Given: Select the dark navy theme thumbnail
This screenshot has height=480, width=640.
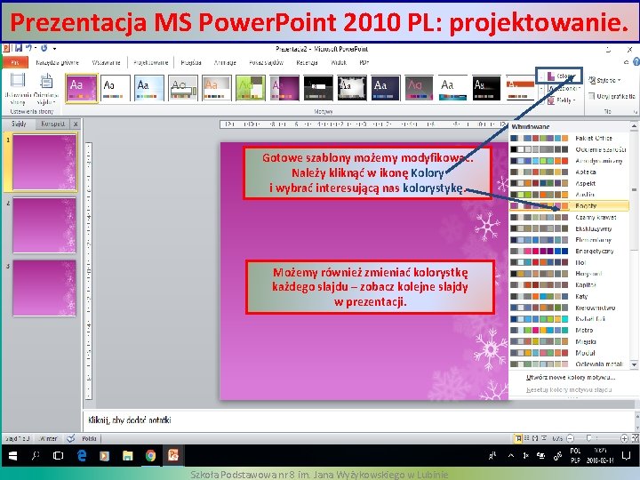Looking at the screenshot, I should 386,88.
